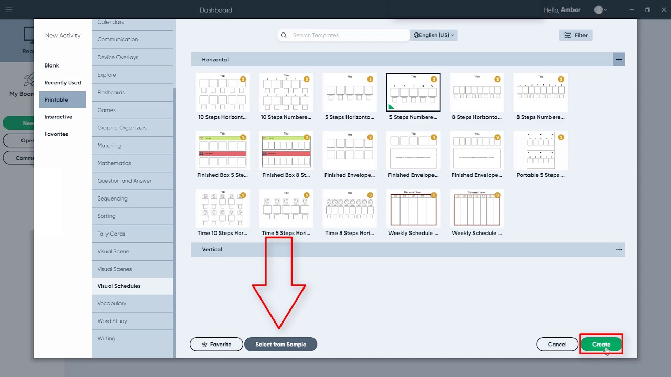The height and width of the screenshot is (377, 671).
Task: Open the Device Overlays category
Action: click(x=132, y=57)
